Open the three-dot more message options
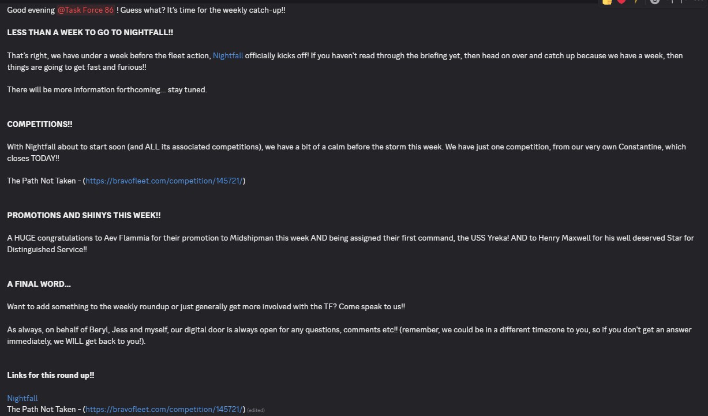The height and width of the screenshot is (416, 708). coord(698,2)
